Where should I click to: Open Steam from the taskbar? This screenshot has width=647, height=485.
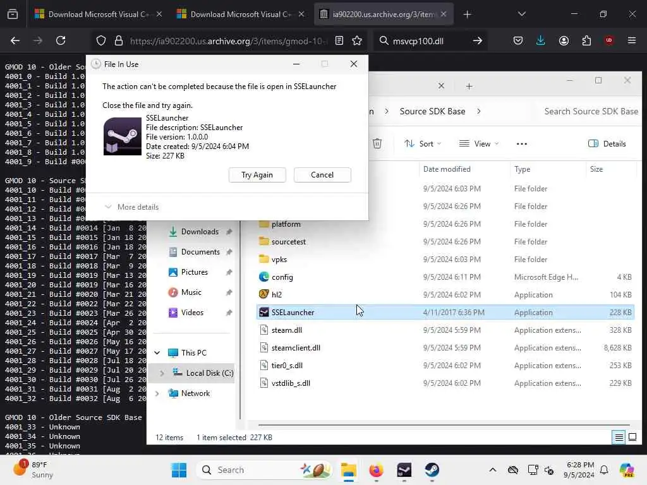click(x=432, y=470)
